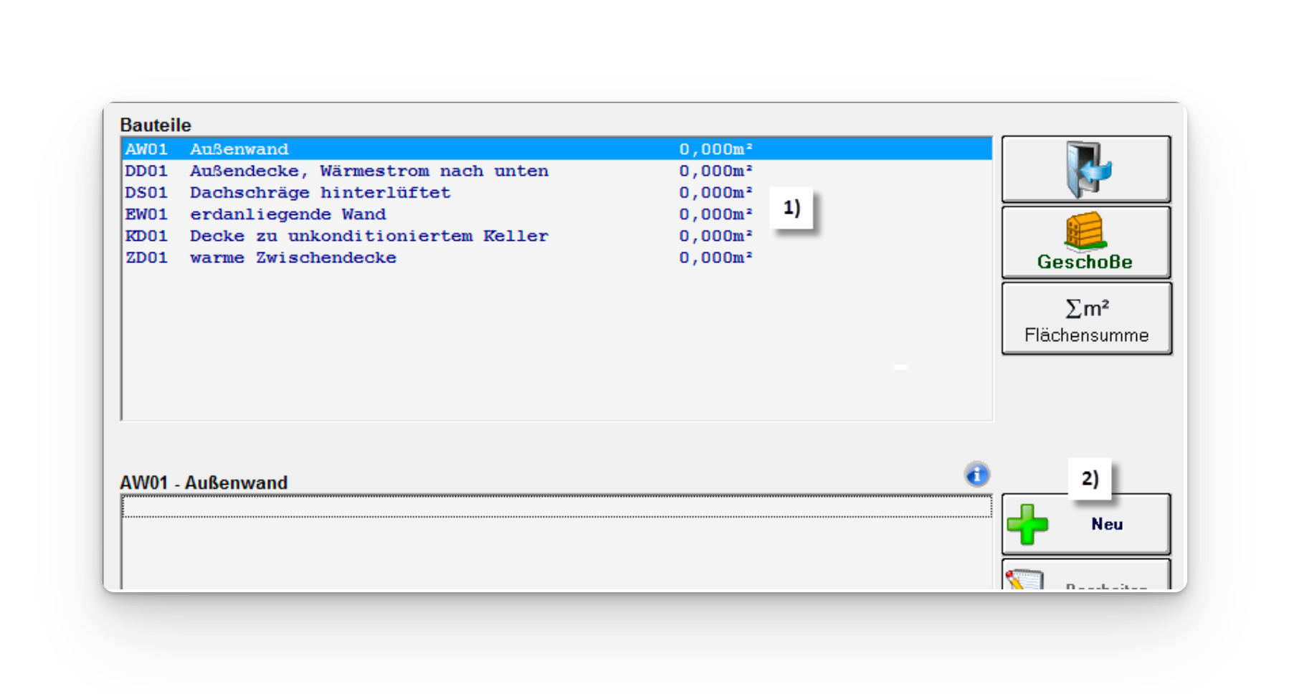Click the 0,000m² value of EW01
Image resolution: width=1289 pixels, height=694 pixels.
(x=715, y=214)
